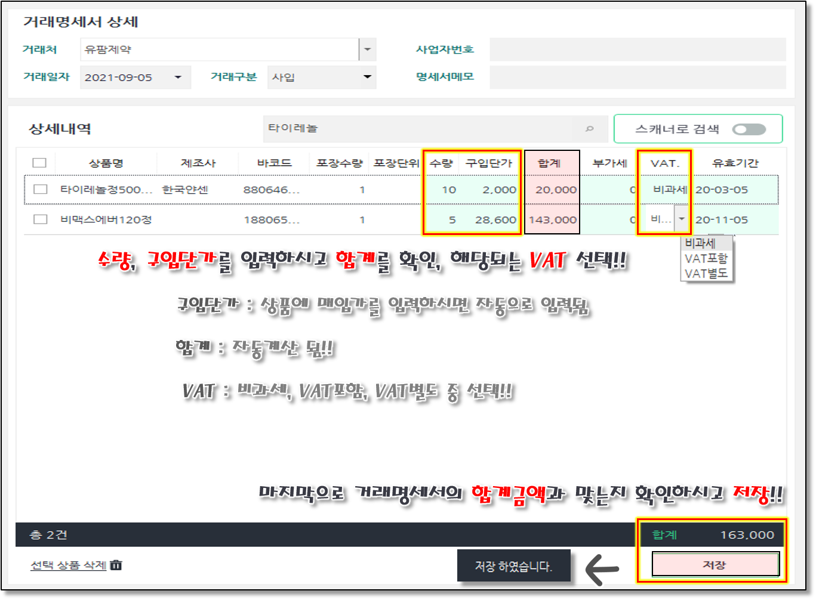Open the 거래구분 사입 dropdown
Screen dimensions: 816x600
pyautogui.click(x=367, y=77)
